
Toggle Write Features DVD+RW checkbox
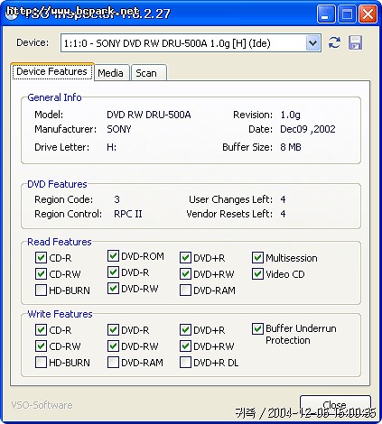point(185,346)
